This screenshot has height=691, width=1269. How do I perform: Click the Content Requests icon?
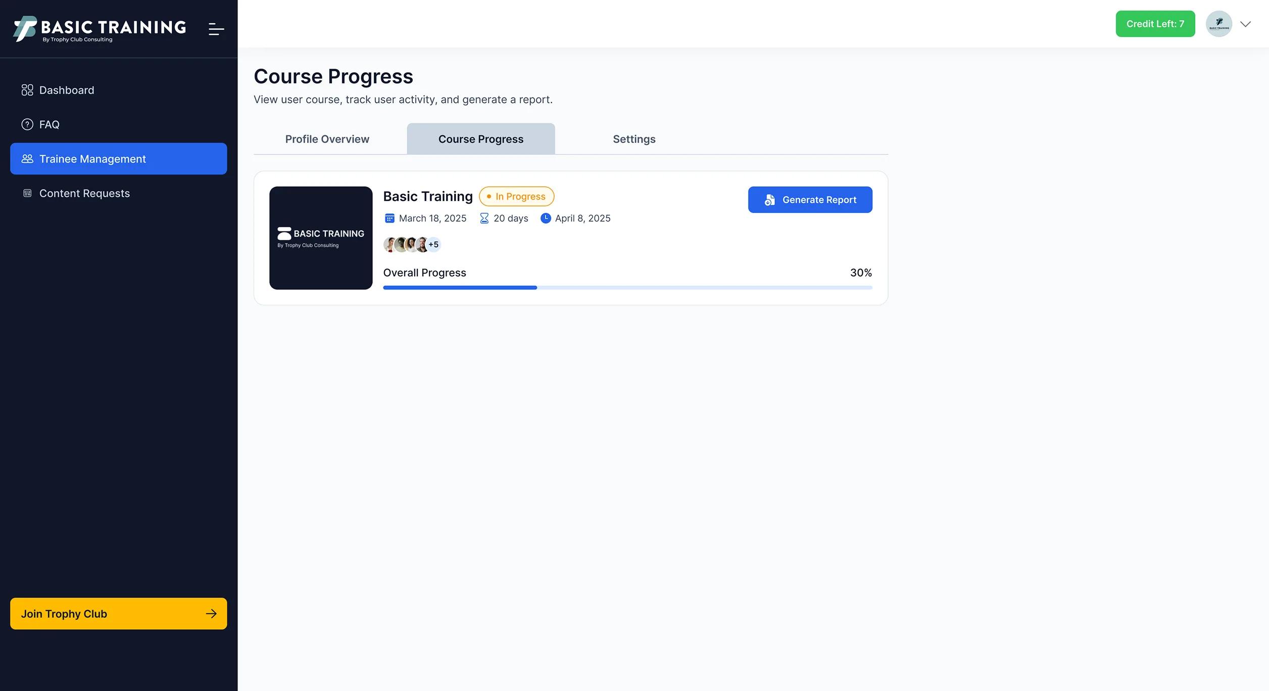27,193
